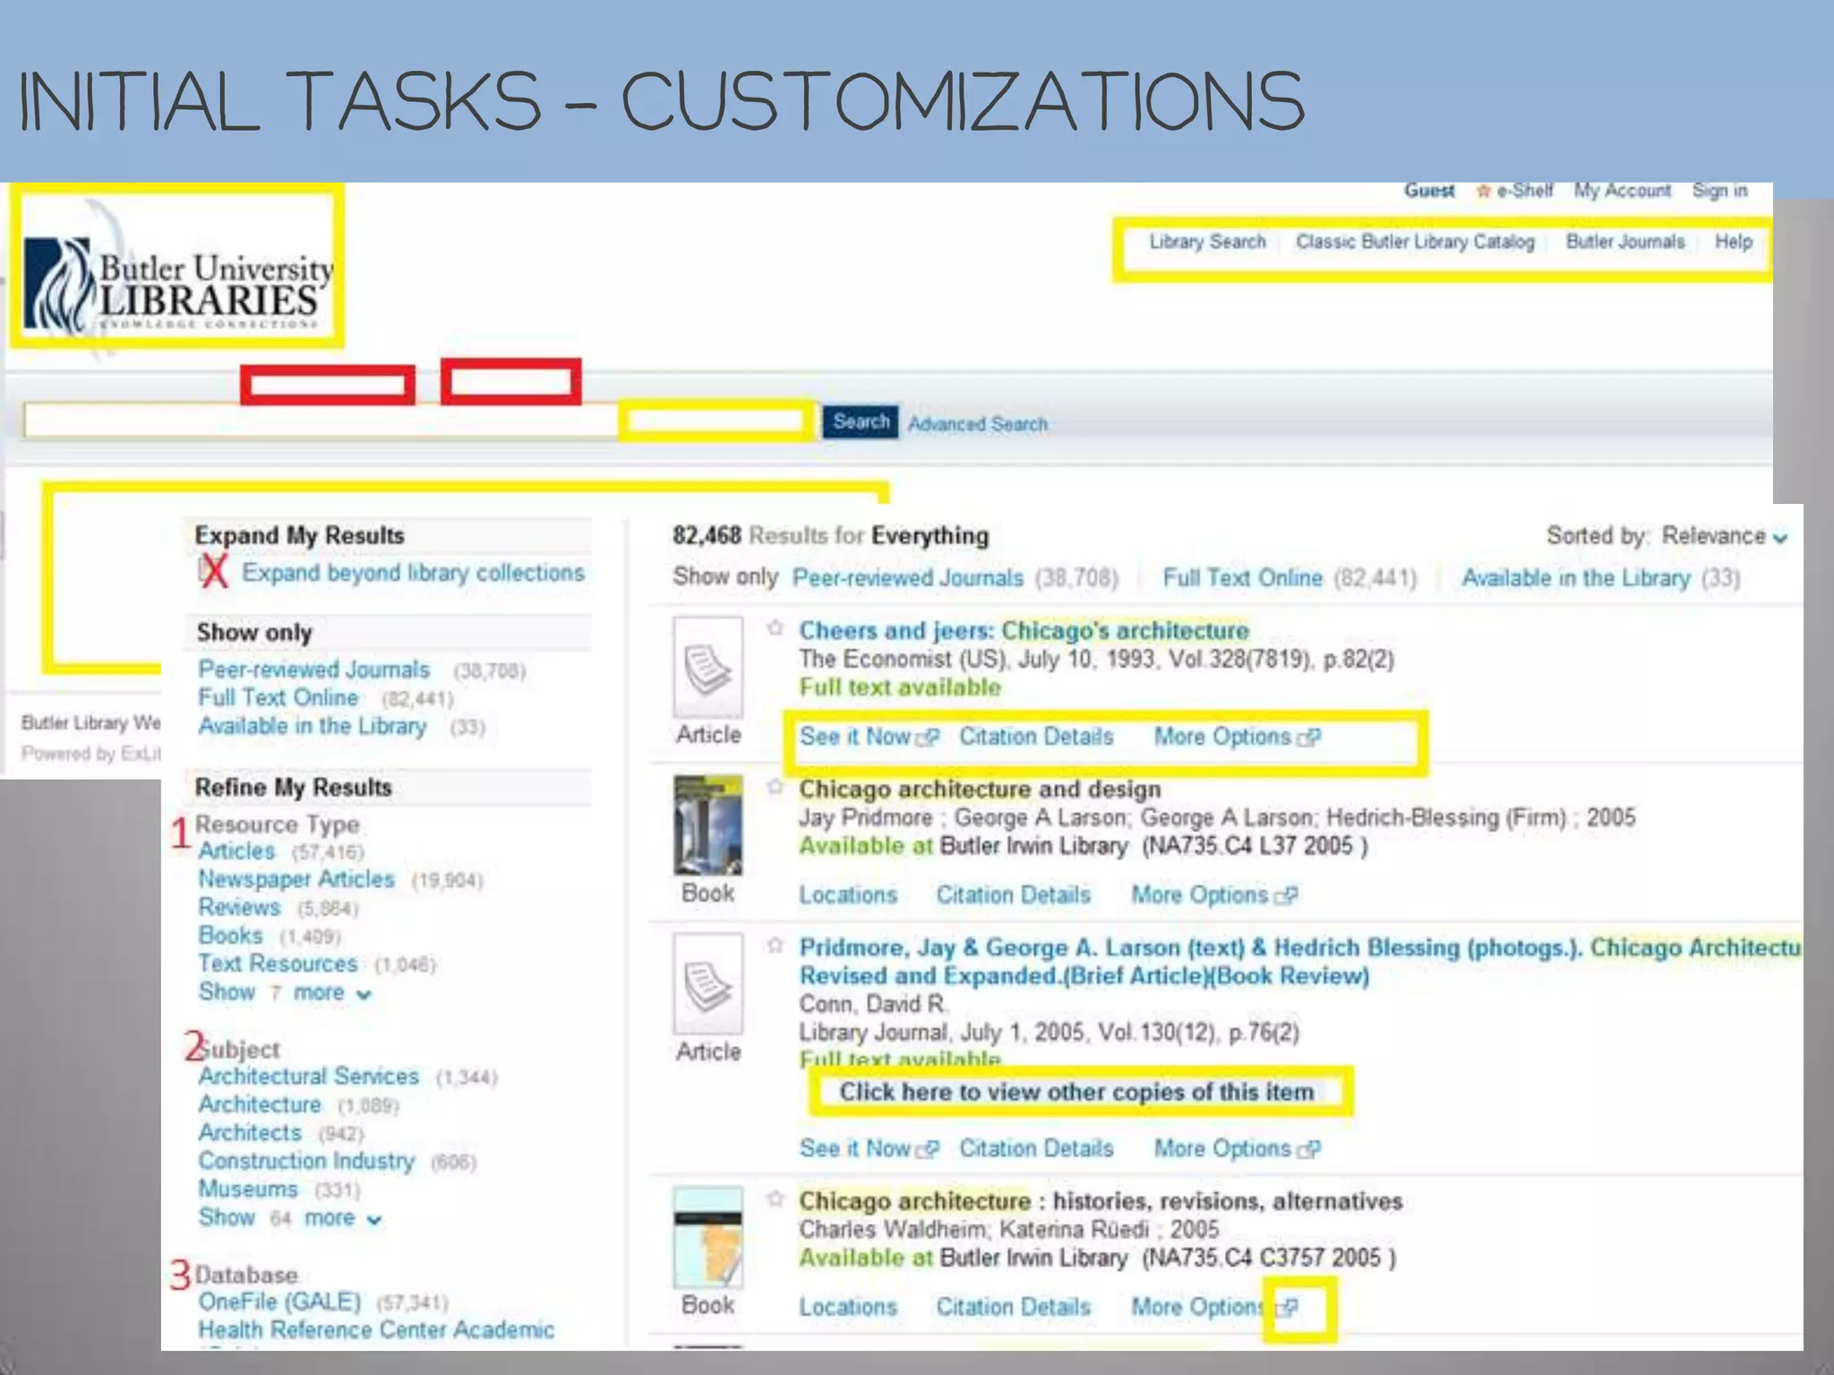Open Advanced Search link
Screen dimensions: 1834x1375
978,424
